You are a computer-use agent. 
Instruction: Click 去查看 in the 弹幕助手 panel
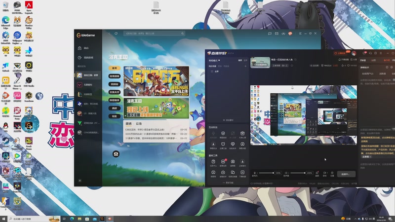(x=366, y=156)
